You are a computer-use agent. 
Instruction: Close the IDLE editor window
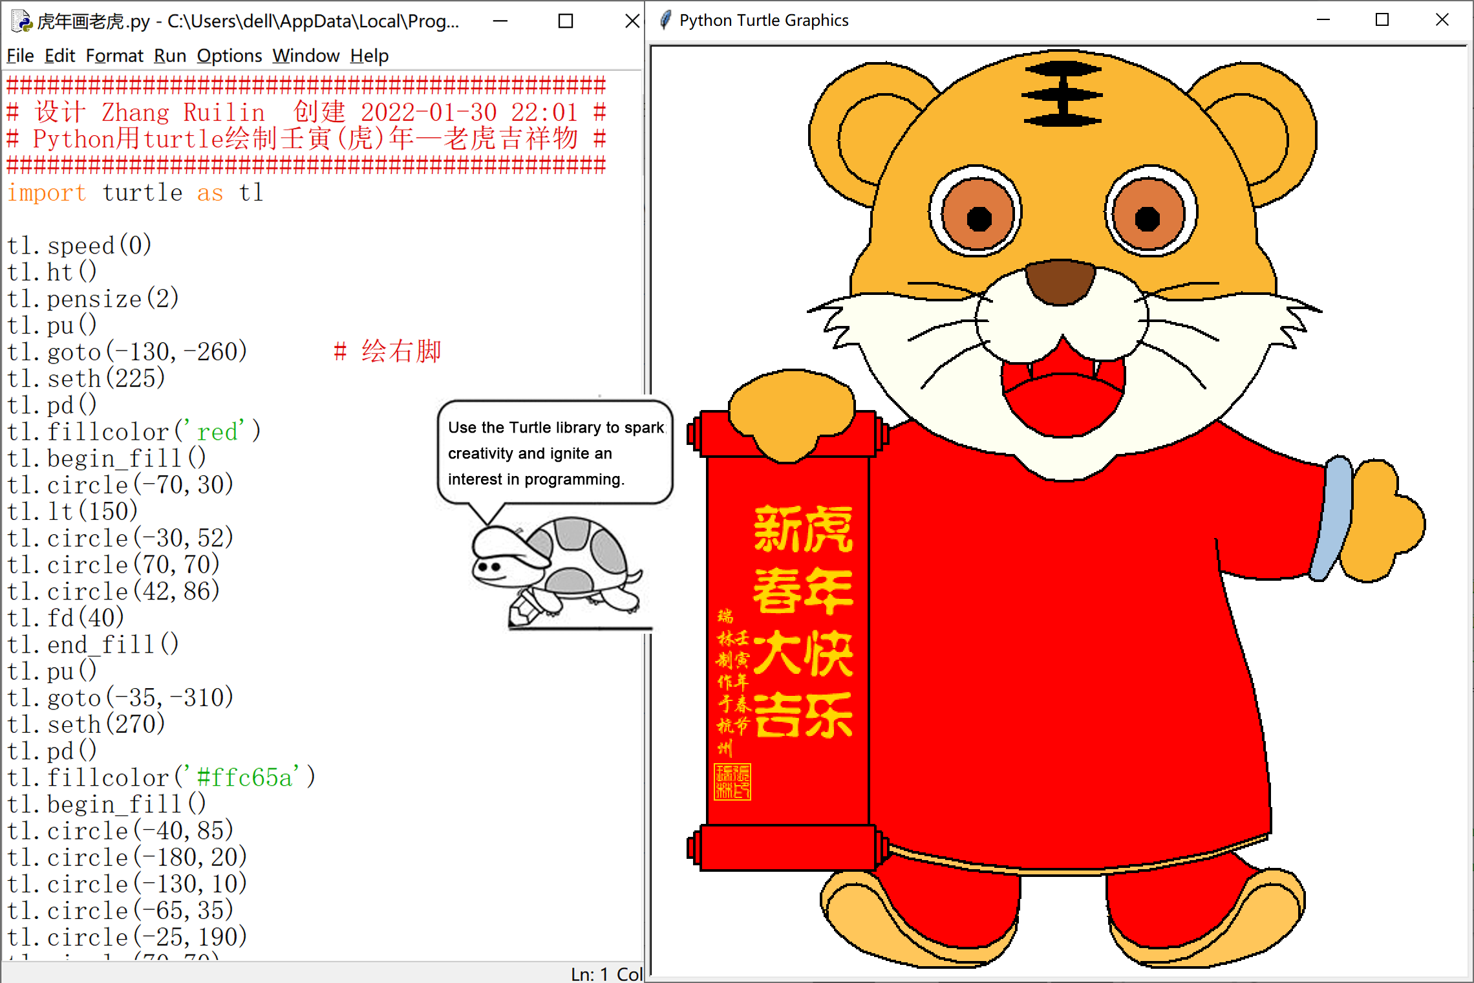click(632, 21)
